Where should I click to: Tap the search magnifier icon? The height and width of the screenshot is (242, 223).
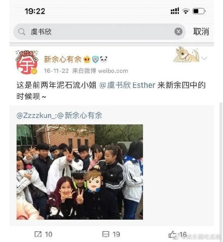pos(21,32)
